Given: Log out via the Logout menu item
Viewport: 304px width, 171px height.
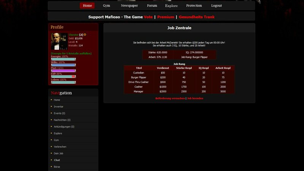Looking at the screenshot, I should pos(216,6).
